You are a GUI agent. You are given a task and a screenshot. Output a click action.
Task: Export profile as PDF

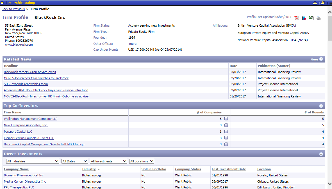(x=297, y=18)
